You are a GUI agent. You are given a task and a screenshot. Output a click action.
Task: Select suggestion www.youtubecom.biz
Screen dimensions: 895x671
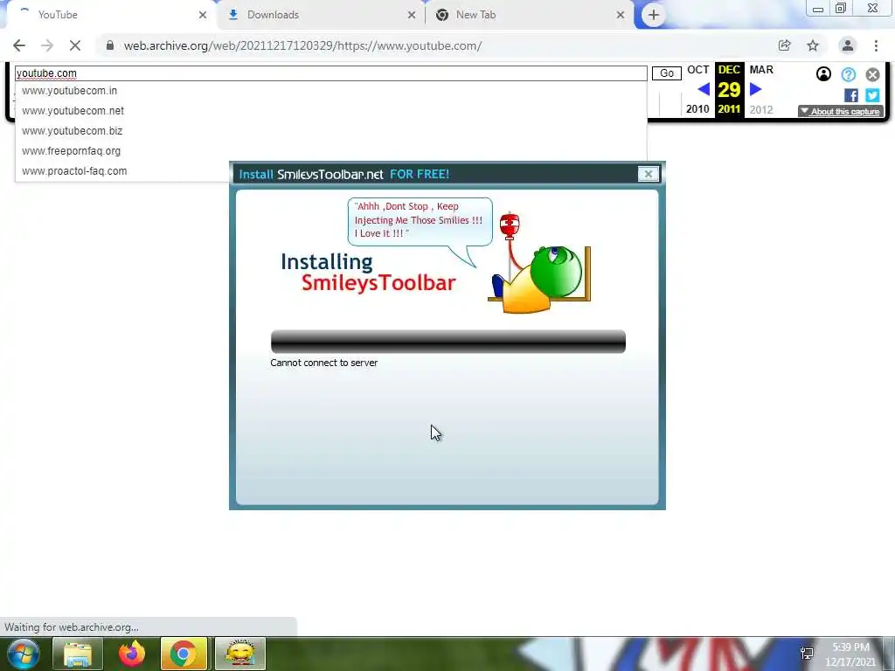tap(72, 131)
